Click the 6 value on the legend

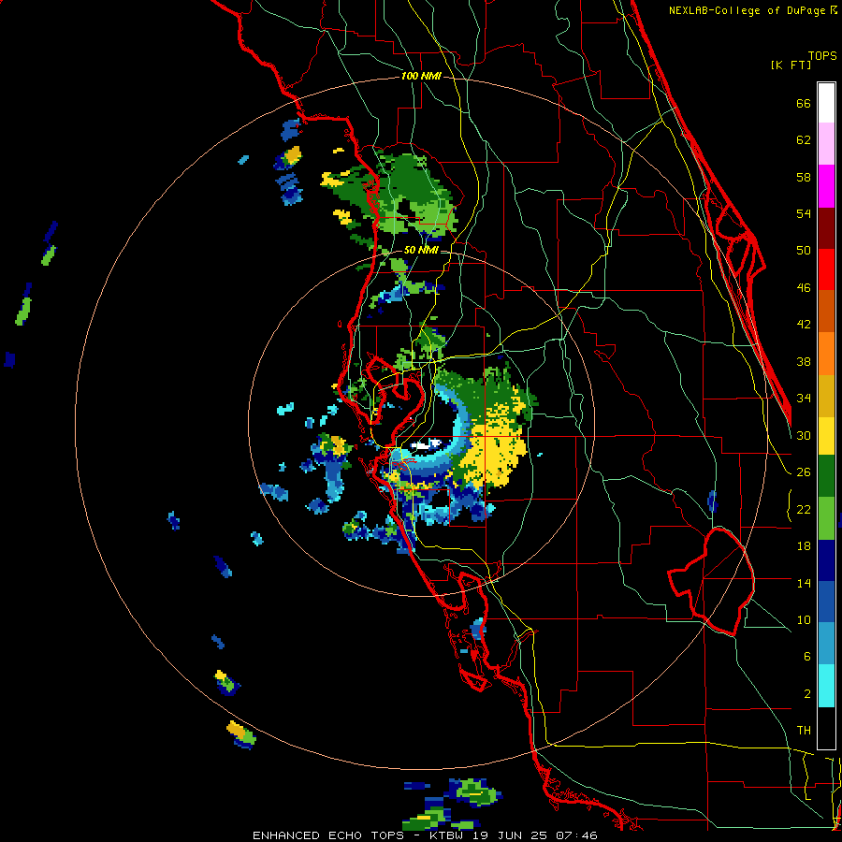click(807, 657)
